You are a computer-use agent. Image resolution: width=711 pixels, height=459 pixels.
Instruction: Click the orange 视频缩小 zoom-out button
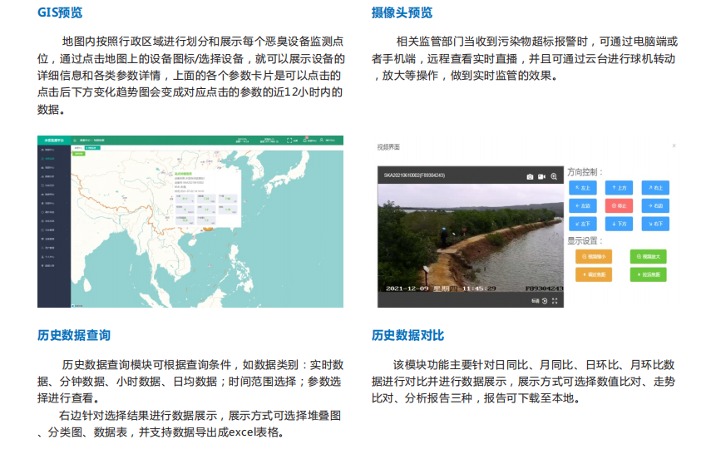click(594, 257)
